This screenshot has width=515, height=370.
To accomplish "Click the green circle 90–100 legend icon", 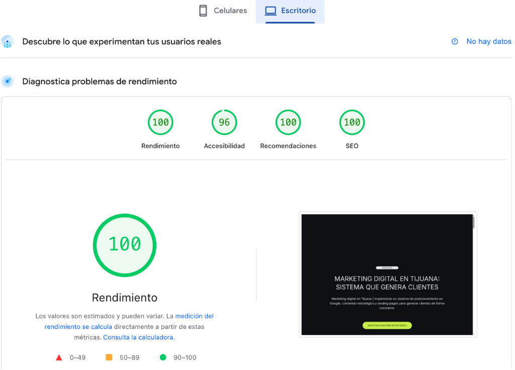I will [163, 357].
